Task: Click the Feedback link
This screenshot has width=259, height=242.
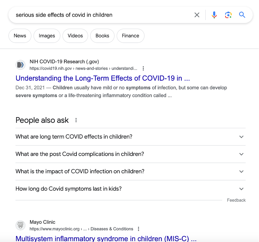Action: (236, 200)
